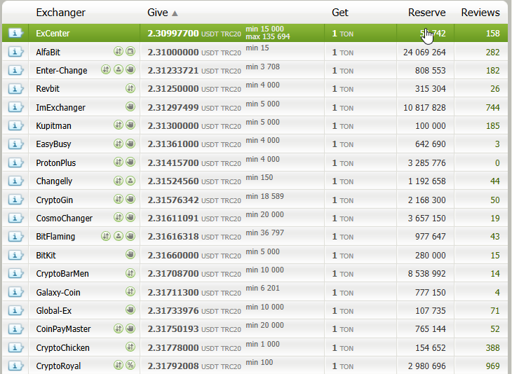Select the ProtonPlus rate 2.31415700
The width and height of the screenshot is (512, 374).
tap(173, 162)
